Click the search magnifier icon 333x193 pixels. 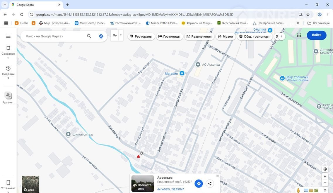89,36
